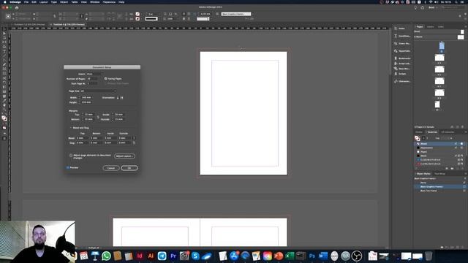468x263 pixels.
Task: Click the Top margin field
Action: pyautogui.click(x=88, y=115)
